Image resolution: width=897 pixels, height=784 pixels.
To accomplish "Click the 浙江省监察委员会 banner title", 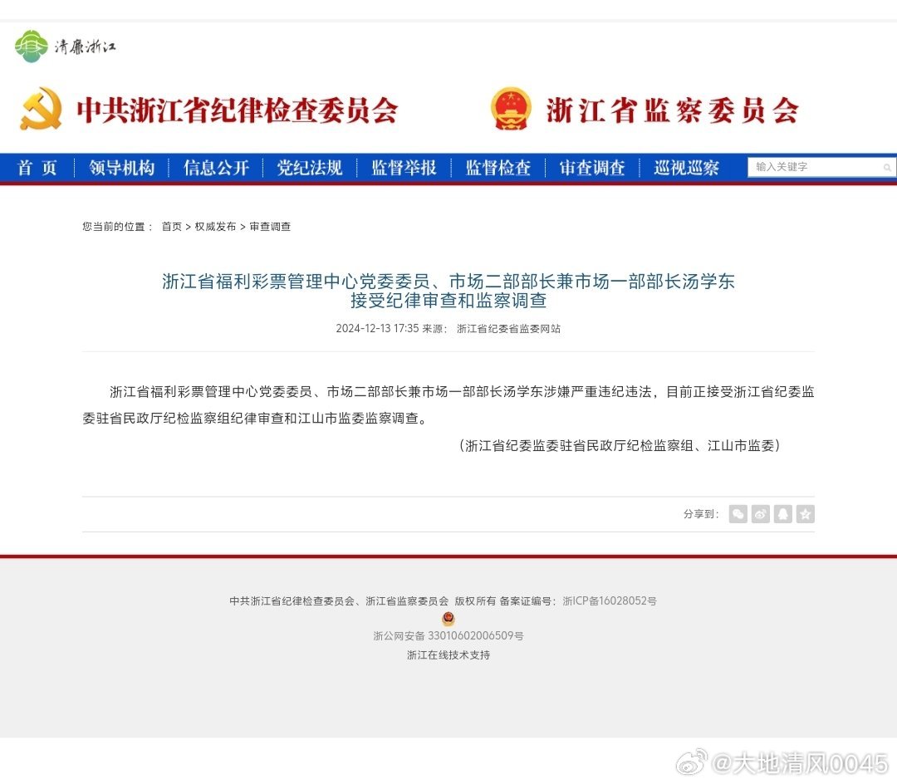I will click(672, 110).
